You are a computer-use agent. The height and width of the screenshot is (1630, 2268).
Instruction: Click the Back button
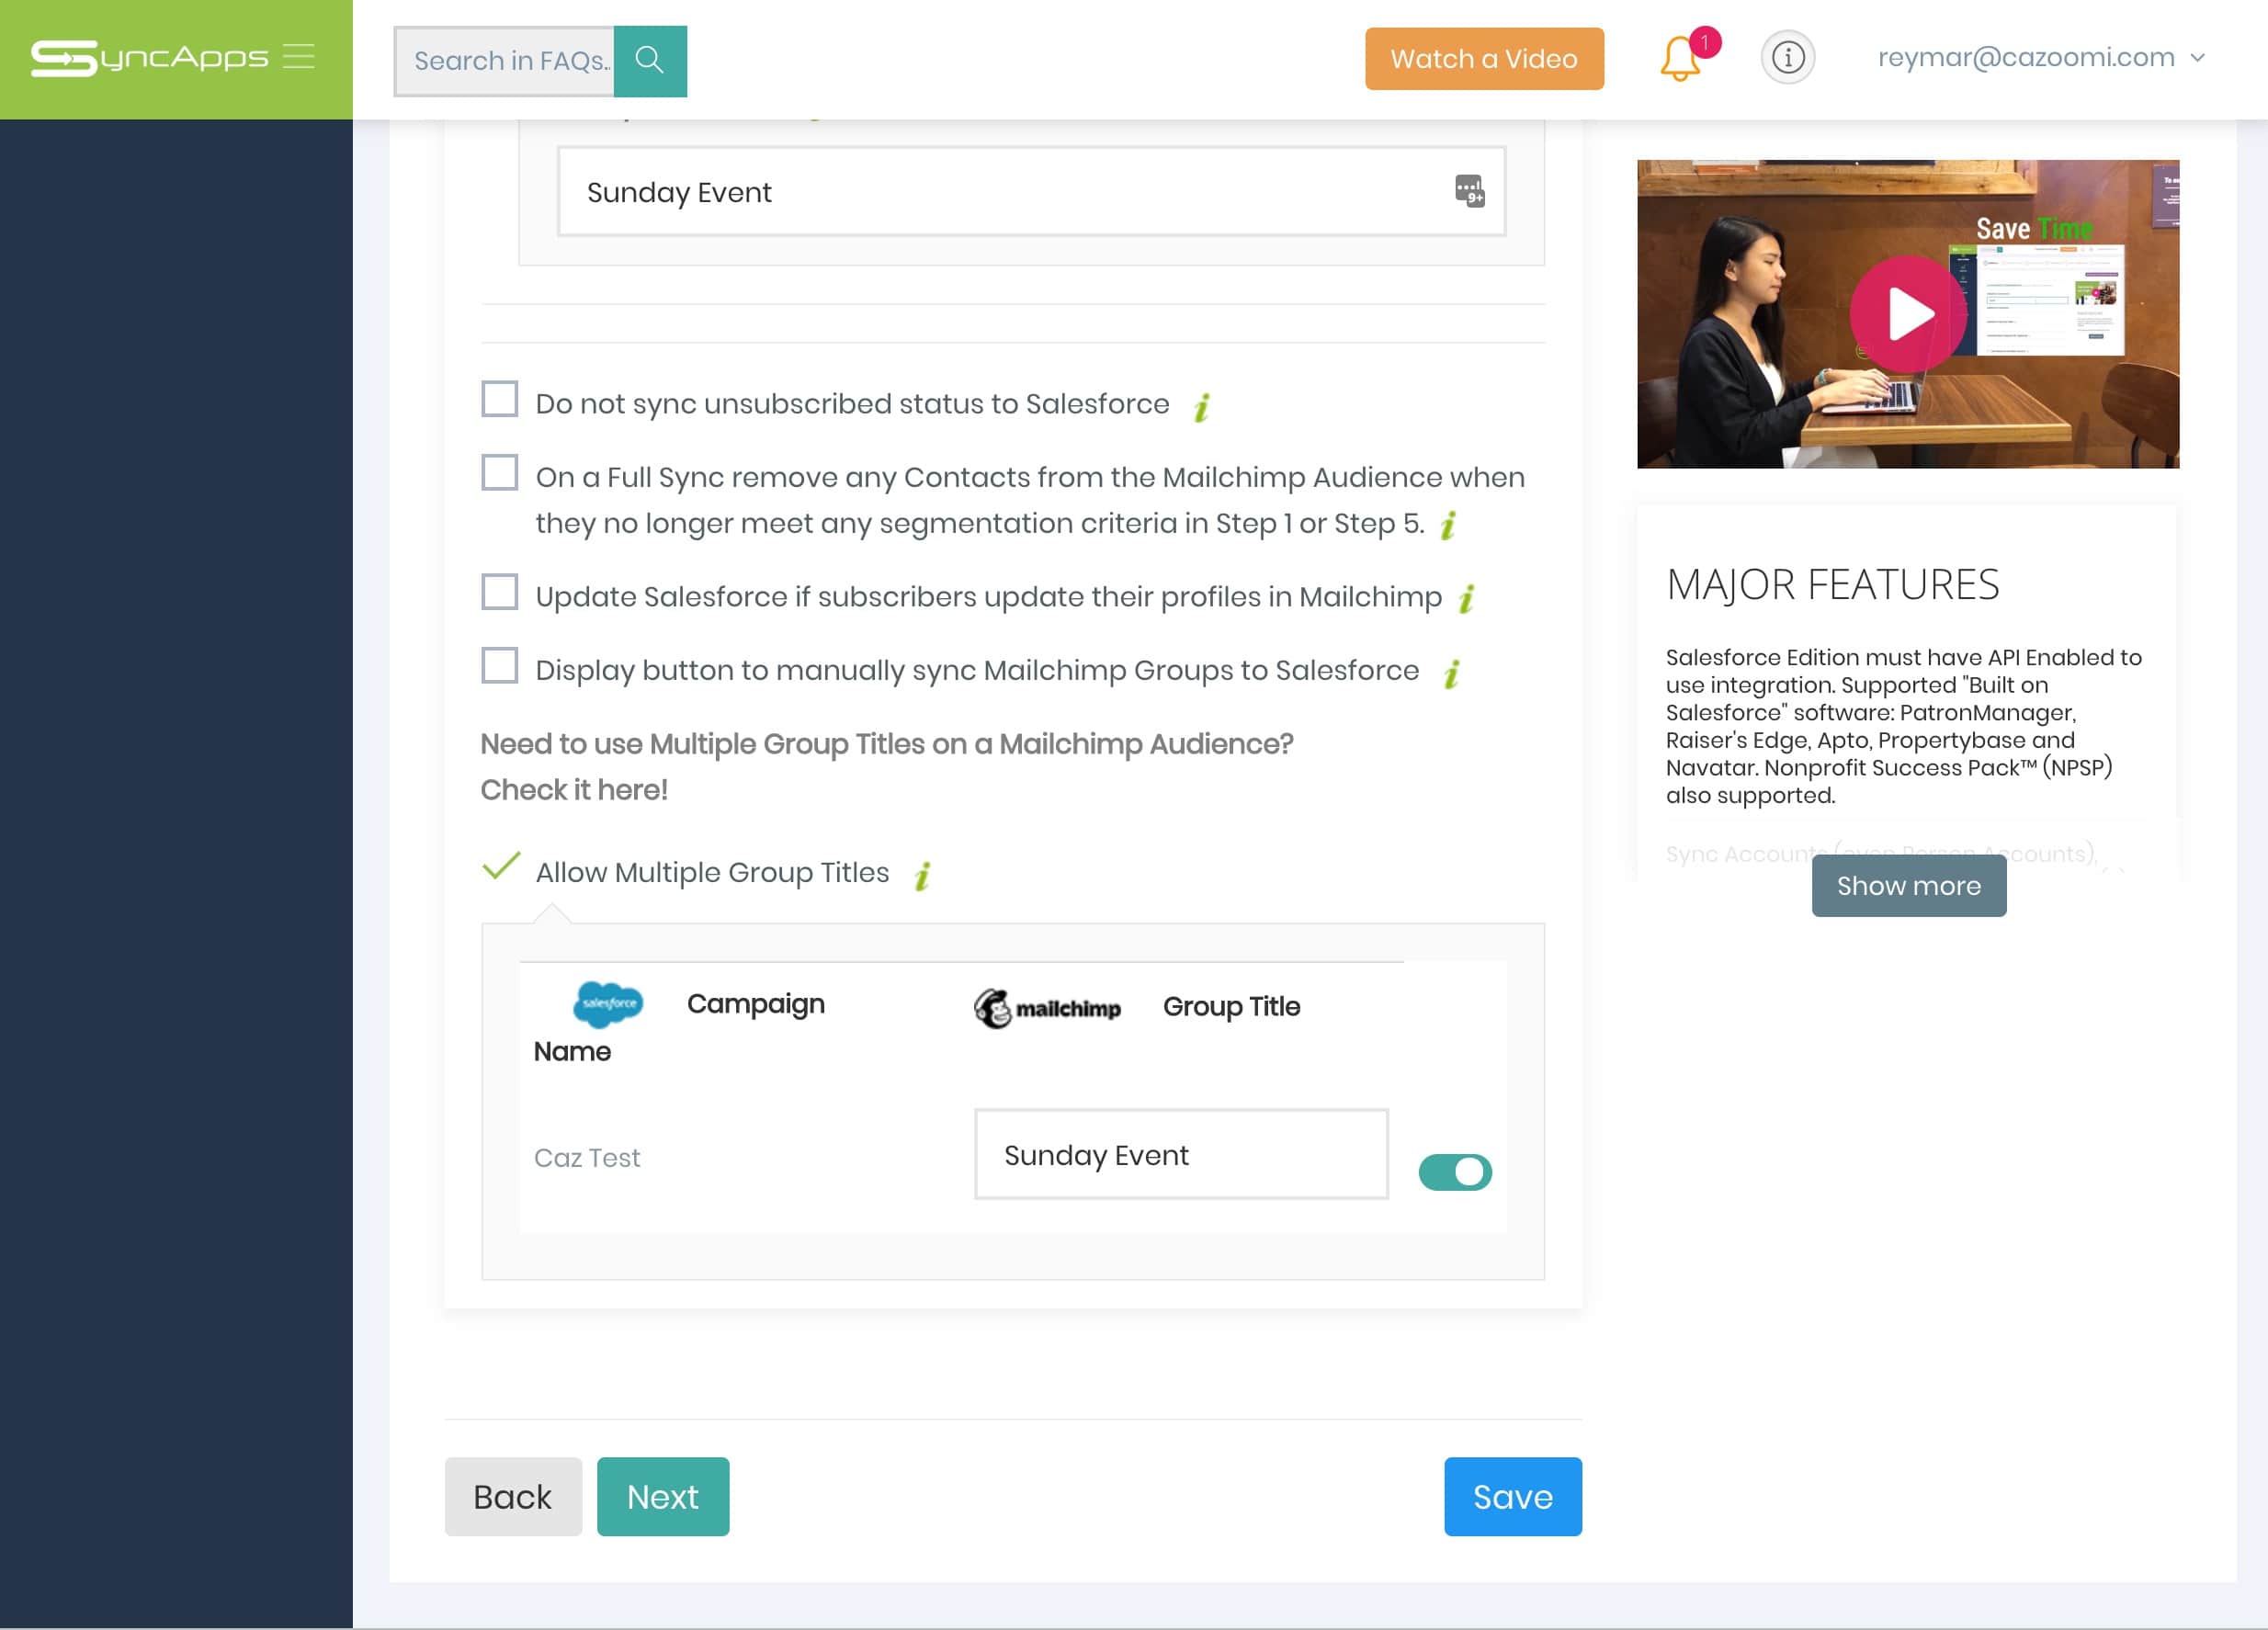pyautogui.click(x=513, y=1496)
